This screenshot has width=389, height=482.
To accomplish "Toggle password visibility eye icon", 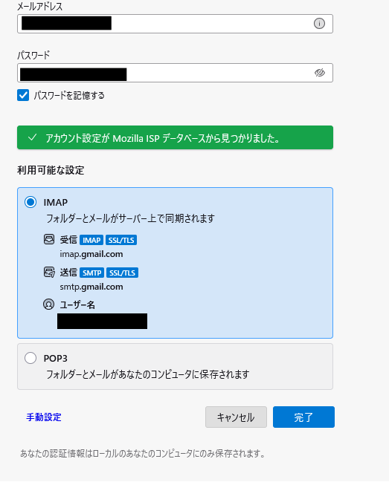I will click(x=319, y=73).
